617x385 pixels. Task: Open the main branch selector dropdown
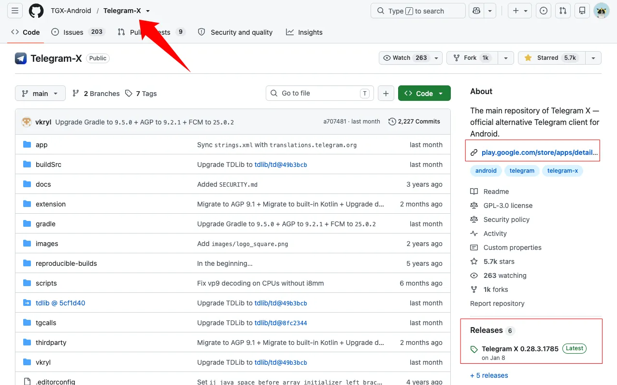pos(40,94)
